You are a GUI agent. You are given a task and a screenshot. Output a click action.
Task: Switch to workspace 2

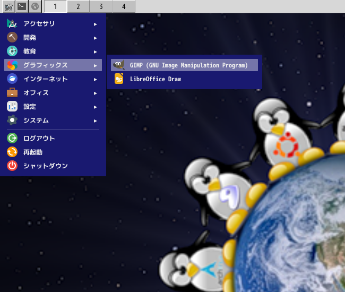79,6
